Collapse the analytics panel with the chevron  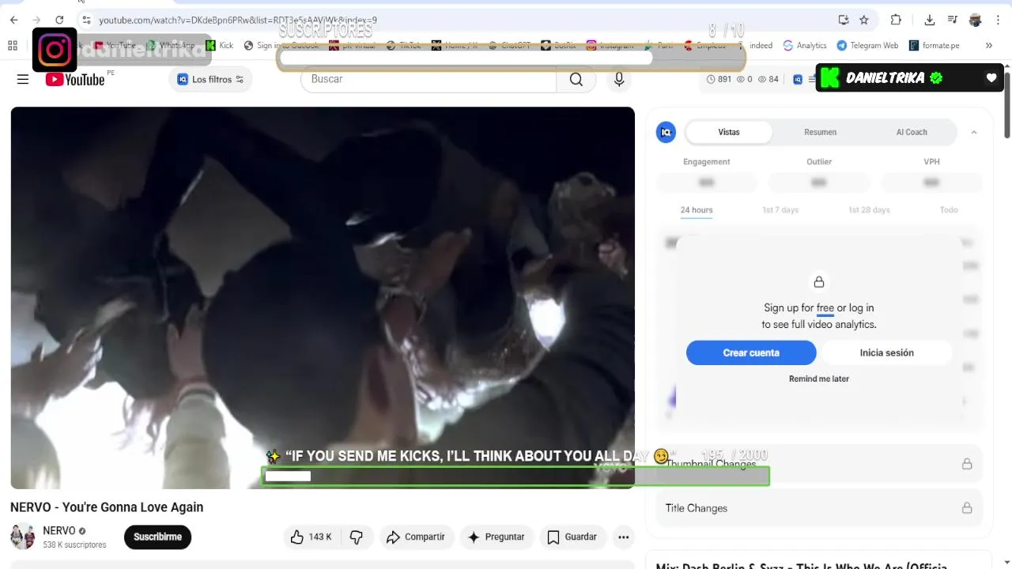[x=974, y=132]
